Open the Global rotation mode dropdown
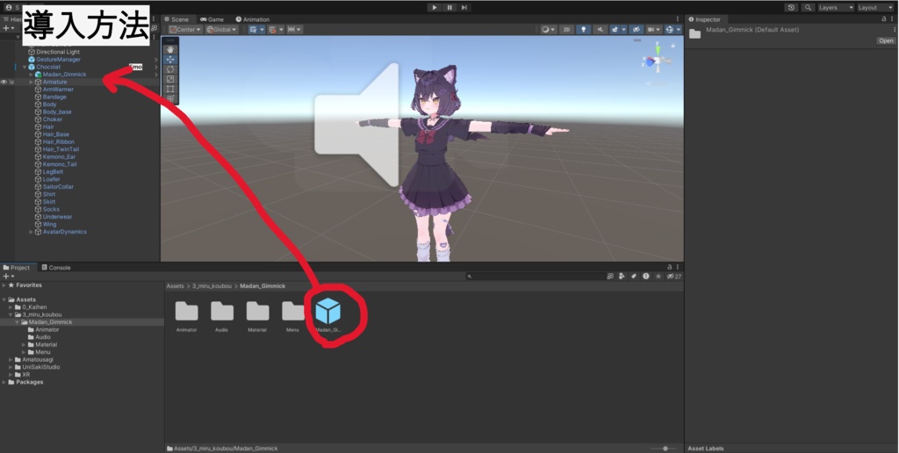Viewport: 899px width, 453px height. [x=222, y=29]
